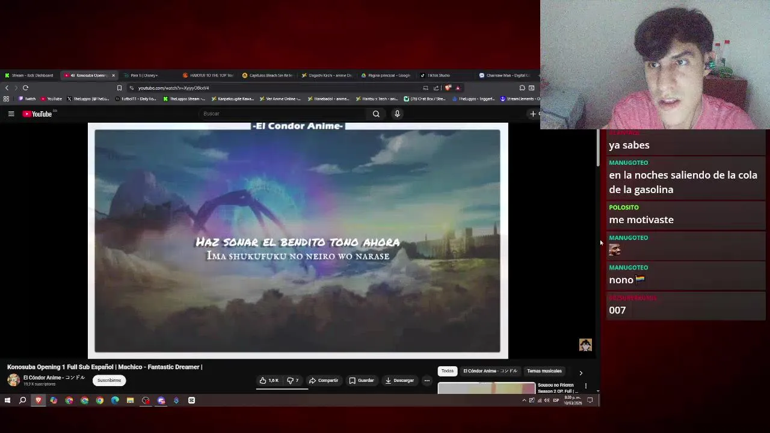Click the YouTube logo

(x=37, y=114)
